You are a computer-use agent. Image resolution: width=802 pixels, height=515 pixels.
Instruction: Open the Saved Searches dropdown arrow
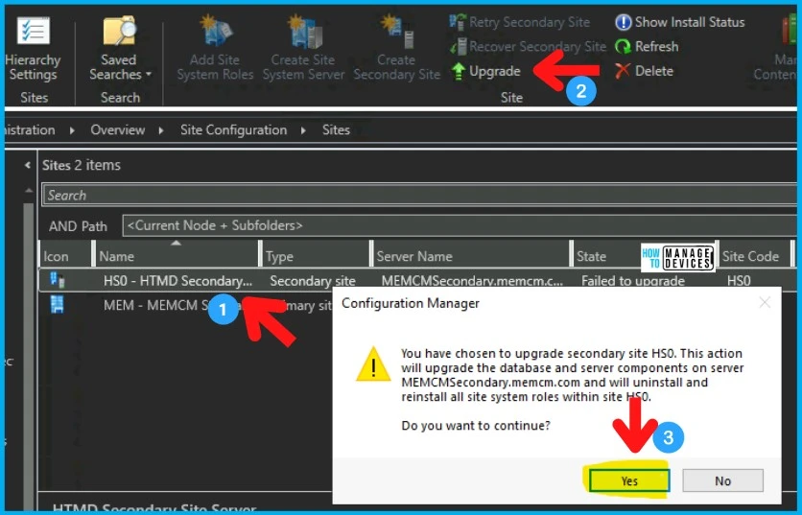[149, 75]
